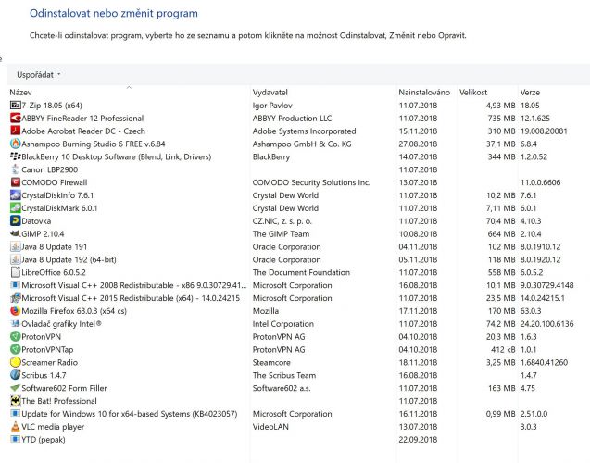Click the VLC media player cone icon

point(15,427)
